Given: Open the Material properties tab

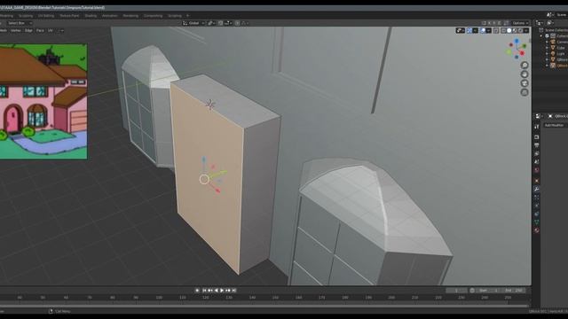Looking at the screenshot, I should tap(536, 230).
